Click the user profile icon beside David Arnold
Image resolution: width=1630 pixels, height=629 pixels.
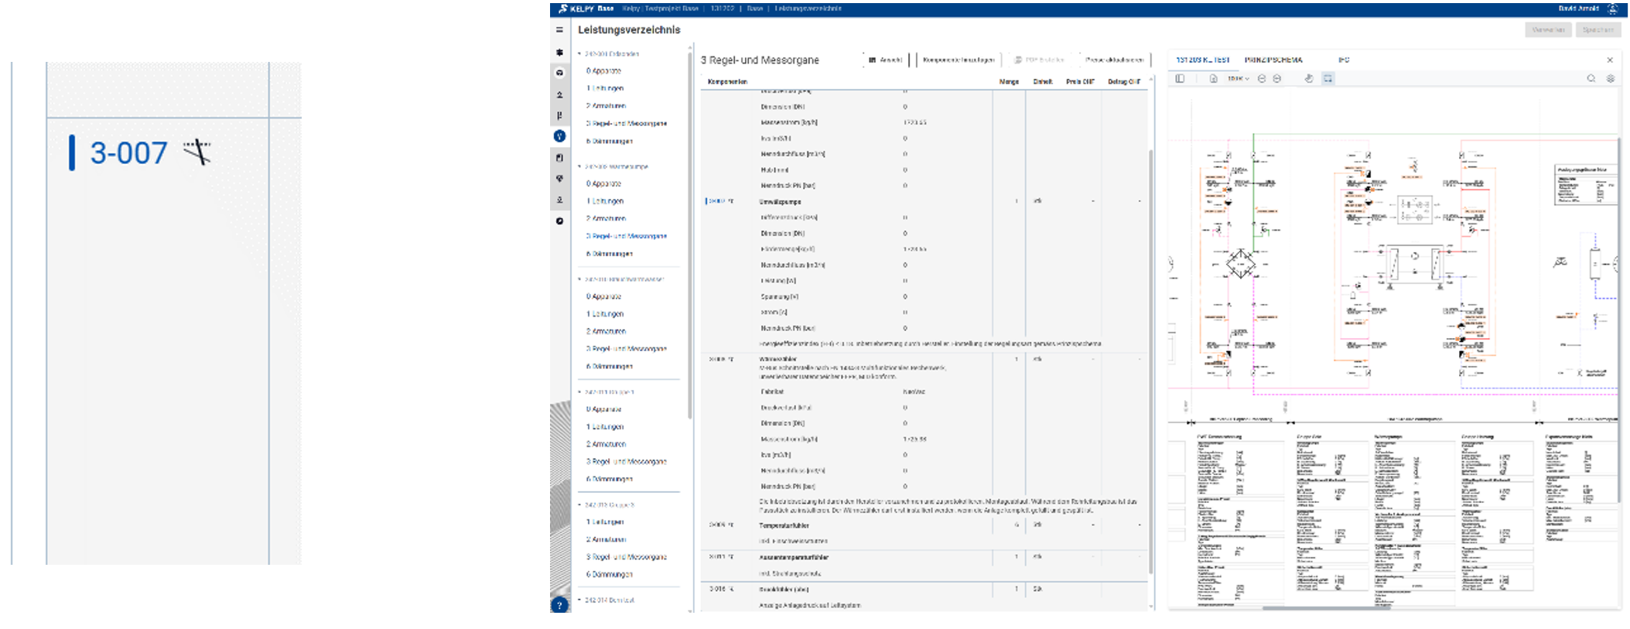tap(1613, 9)
